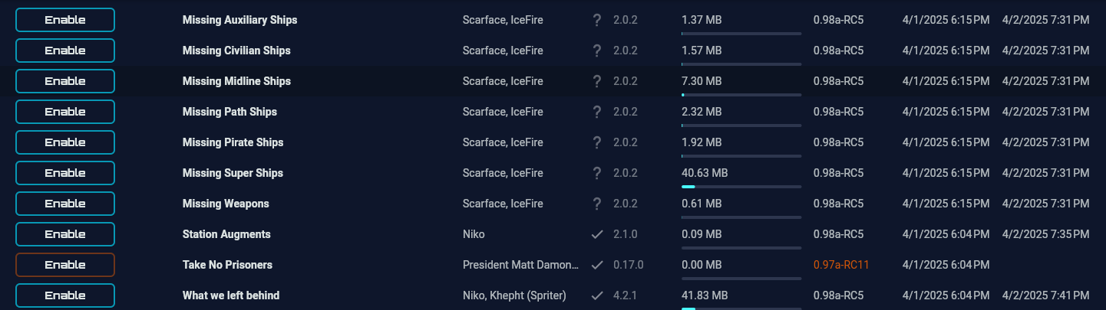Click checkmark icon for Station Augments
Image resolution: width=1106 pixels, height=310 pixels.
click(x=597, y=234)
